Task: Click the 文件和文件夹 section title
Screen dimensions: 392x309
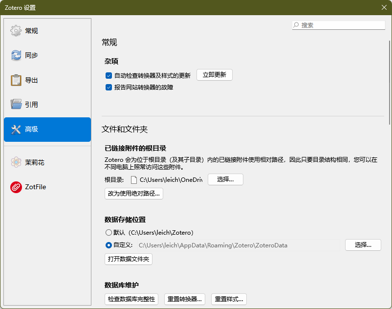Action: [x=125, y=129]
